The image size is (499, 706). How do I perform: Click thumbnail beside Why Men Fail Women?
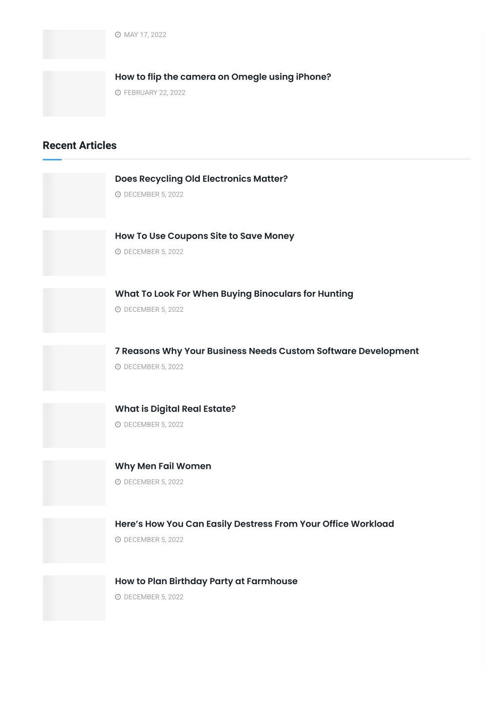point(74,483)
